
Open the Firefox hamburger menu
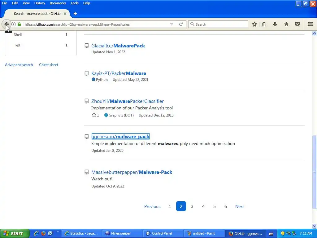click(x=310, y=24)
